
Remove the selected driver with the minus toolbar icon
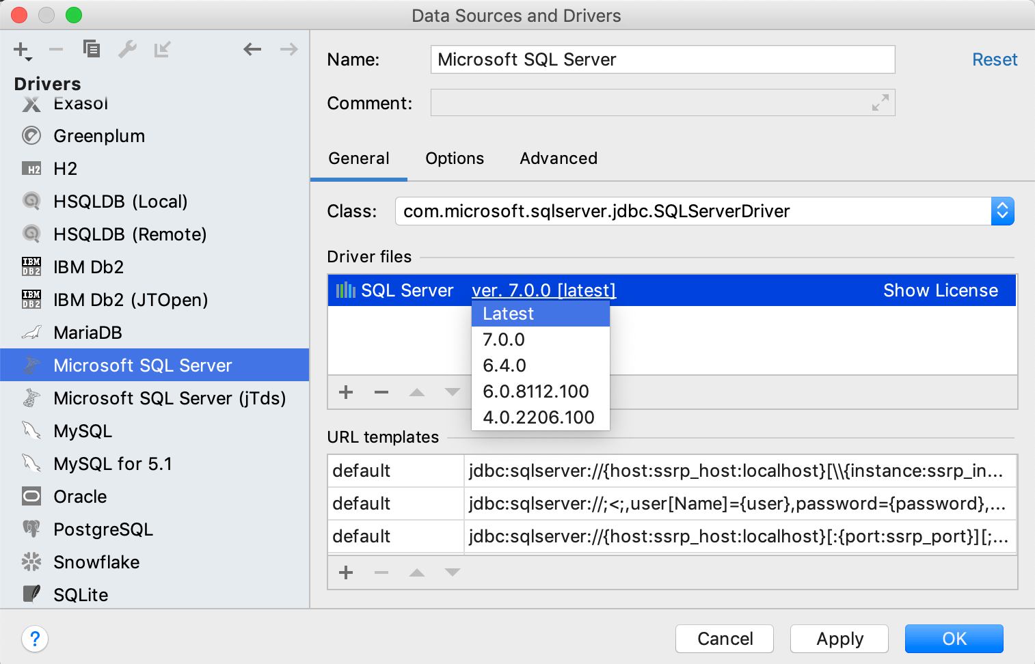[55, 49]
